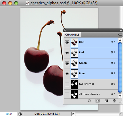Click Red channel thumbnail
The image size is (123, 116).
click(x=74, y=53)
